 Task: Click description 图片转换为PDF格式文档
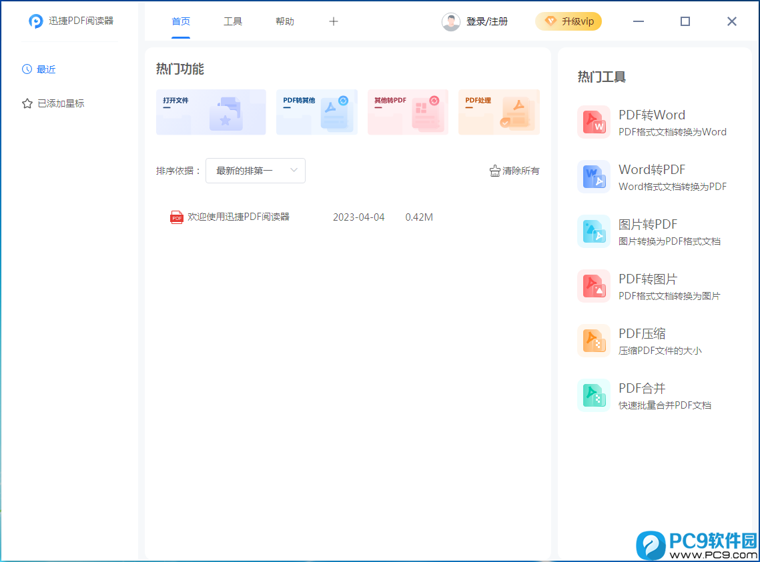point(669,241)
